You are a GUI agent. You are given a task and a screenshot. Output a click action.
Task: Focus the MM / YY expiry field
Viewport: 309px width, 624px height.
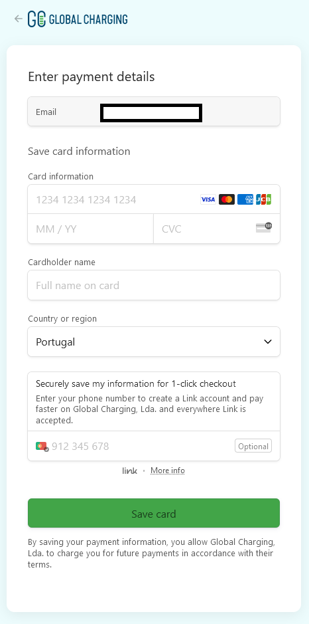click(x=91, y=229)
